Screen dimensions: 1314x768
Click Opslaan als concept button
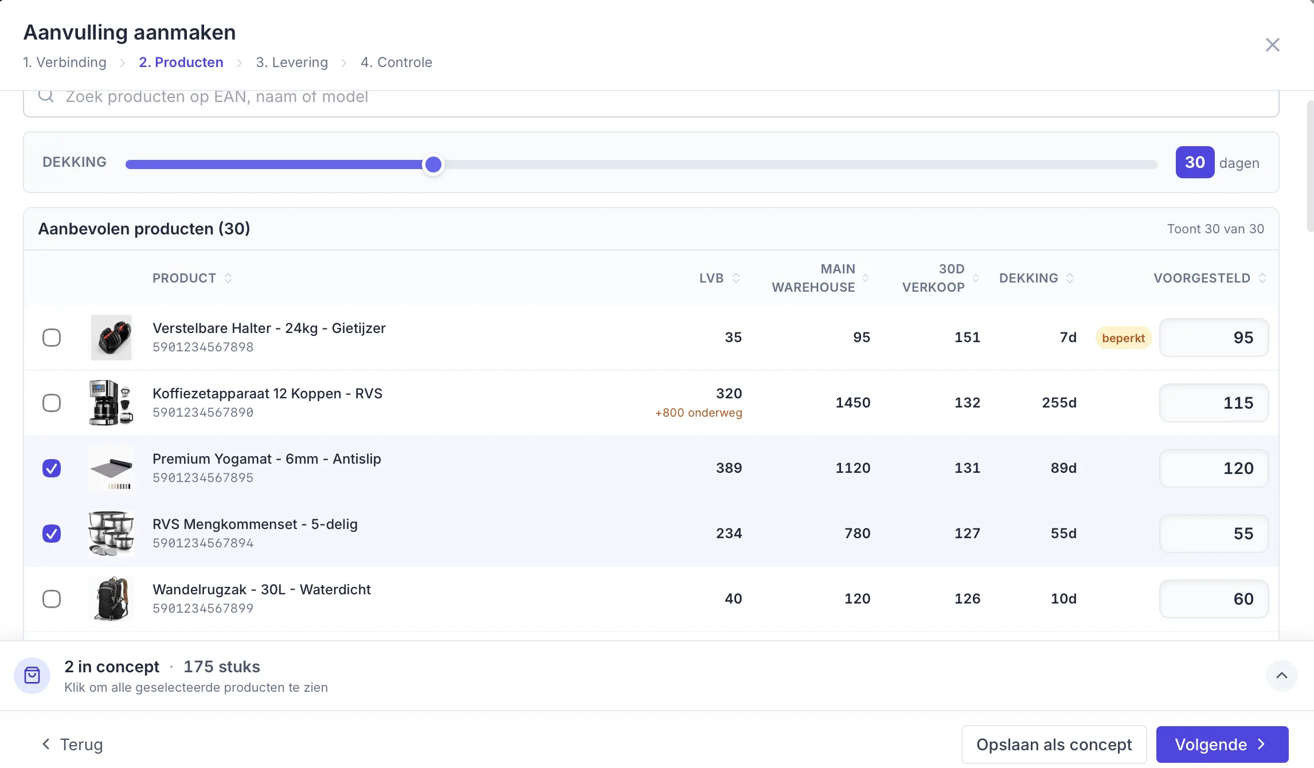(1054, 745)
